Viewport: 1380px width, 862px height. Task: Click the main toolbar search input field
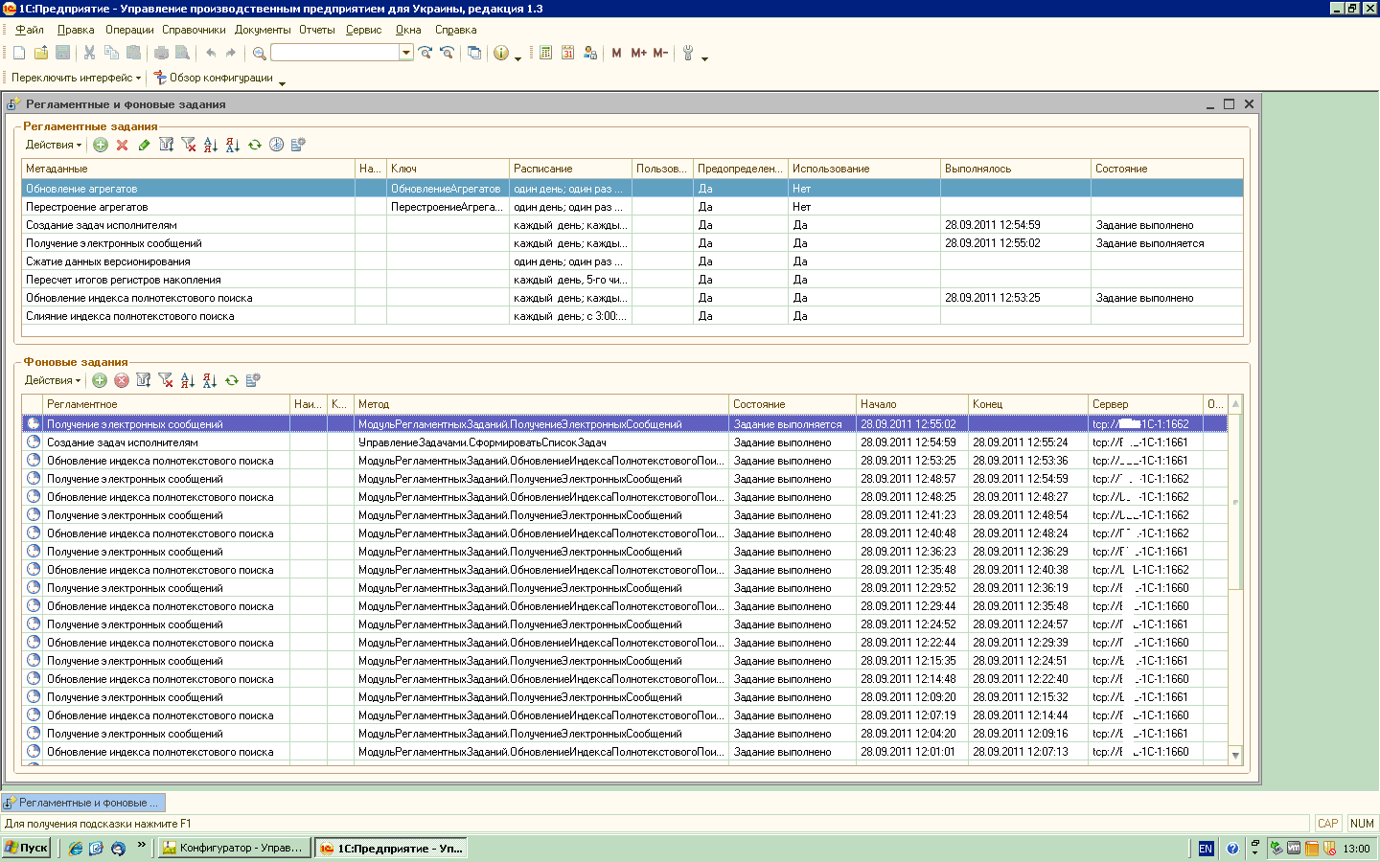(x=335, y=53)
